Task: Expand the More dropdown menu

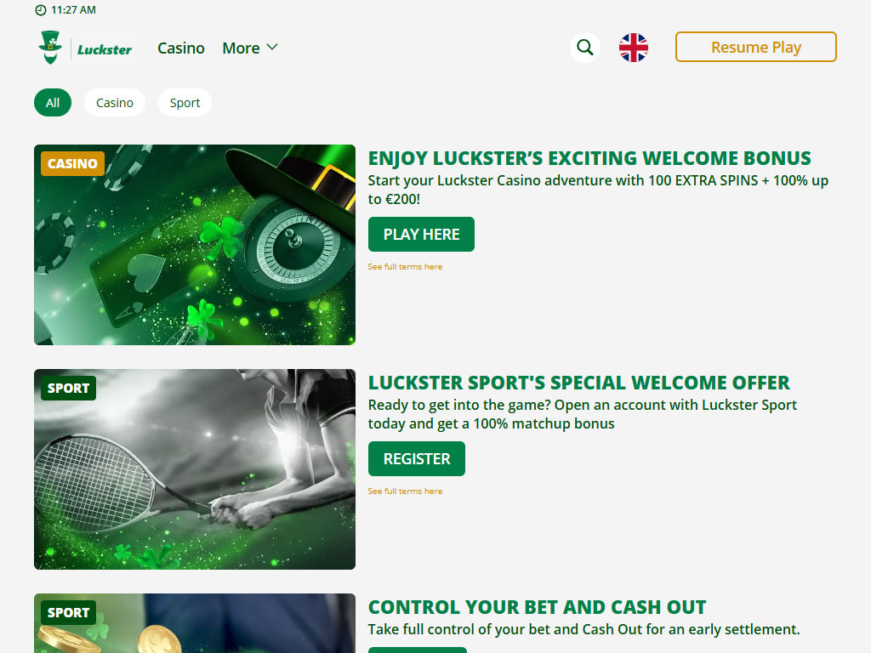Action: pyautogui.click(x=250, y=48)
